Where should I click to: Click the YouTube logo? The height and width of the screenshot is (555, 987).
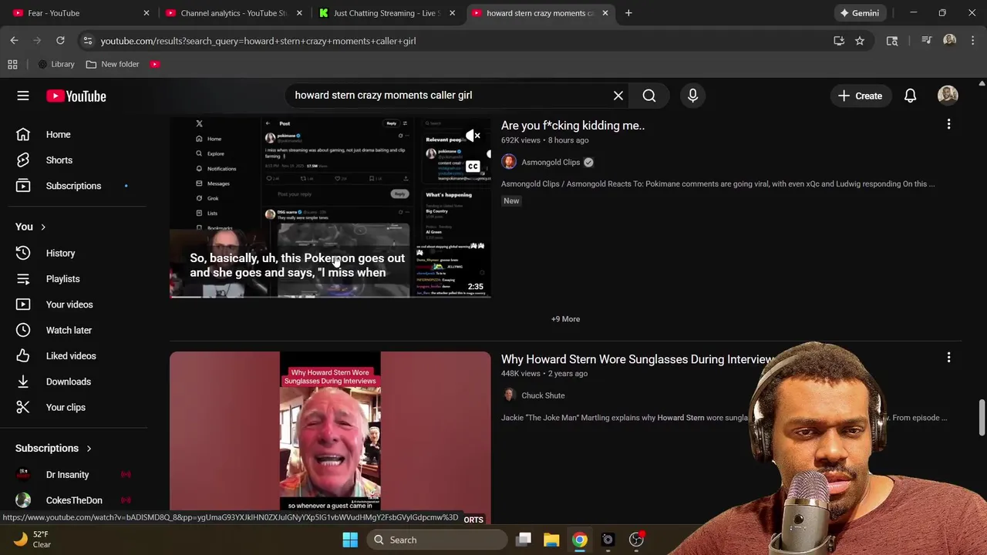coord(76,96)
